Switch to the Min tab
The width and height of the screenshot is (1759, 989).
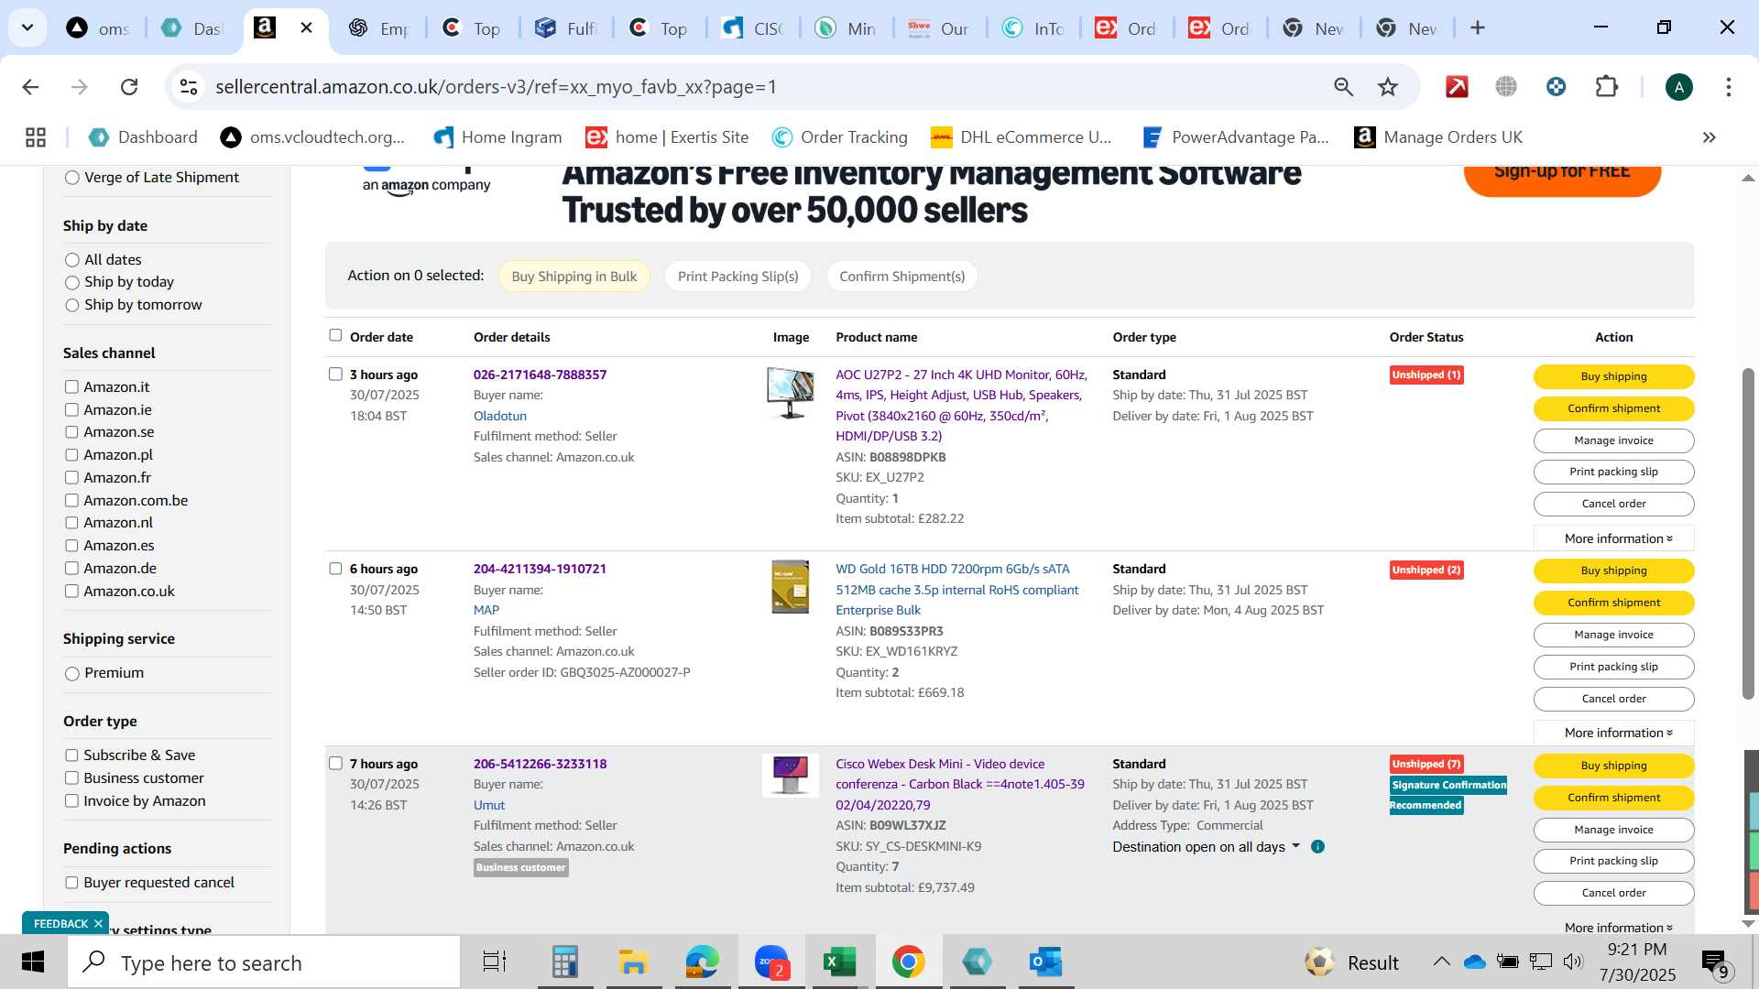847,28
